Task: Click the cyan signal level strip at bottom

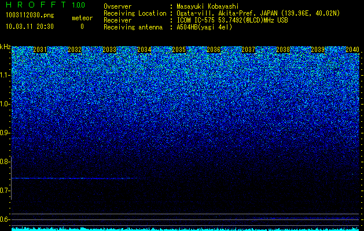Action: coord(185,229)
